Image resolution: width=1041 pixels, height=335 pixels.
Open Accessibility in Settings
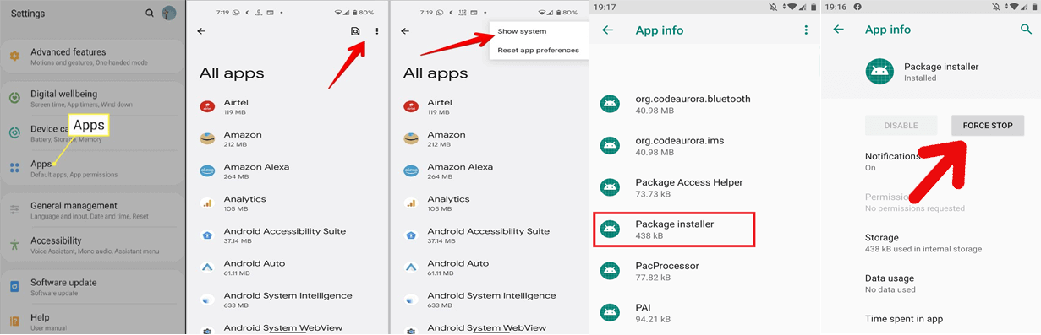[x=91, y=245]
